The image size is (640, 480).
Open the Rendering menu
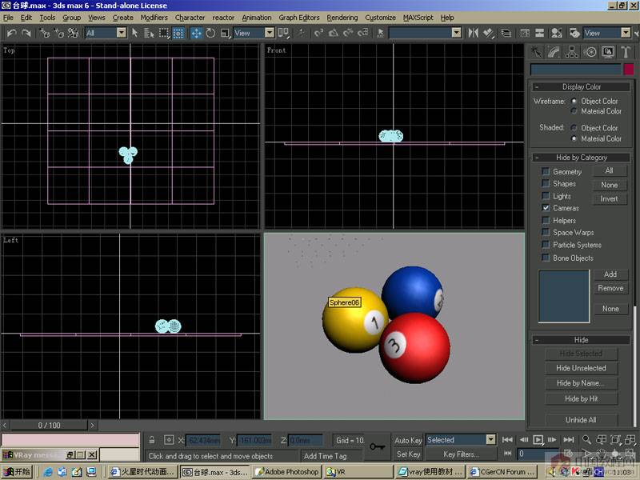pos(342,18)
